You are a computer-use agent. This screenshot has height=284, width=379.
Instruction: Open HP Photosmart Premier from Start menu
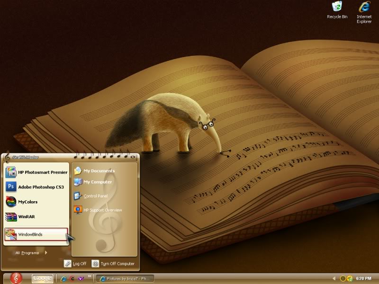tap(36, 172)
